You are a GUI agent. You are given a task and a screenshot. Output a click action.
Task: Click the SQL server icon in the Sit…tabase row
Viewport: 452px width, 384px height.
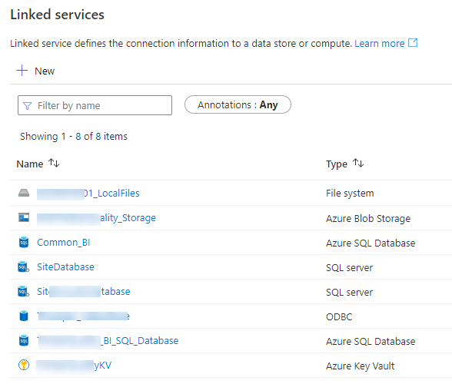point(24,291)
